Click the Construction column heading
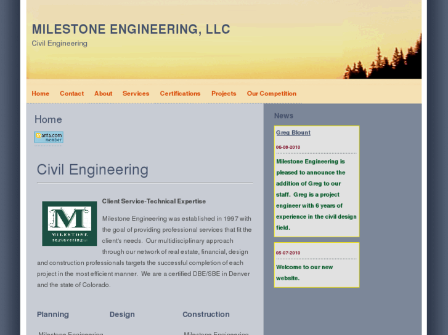 click(x=206, y=314)
